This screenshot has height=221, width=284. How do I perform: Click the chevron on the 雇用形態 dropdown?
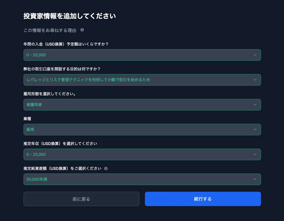click(x=255, y=104)
